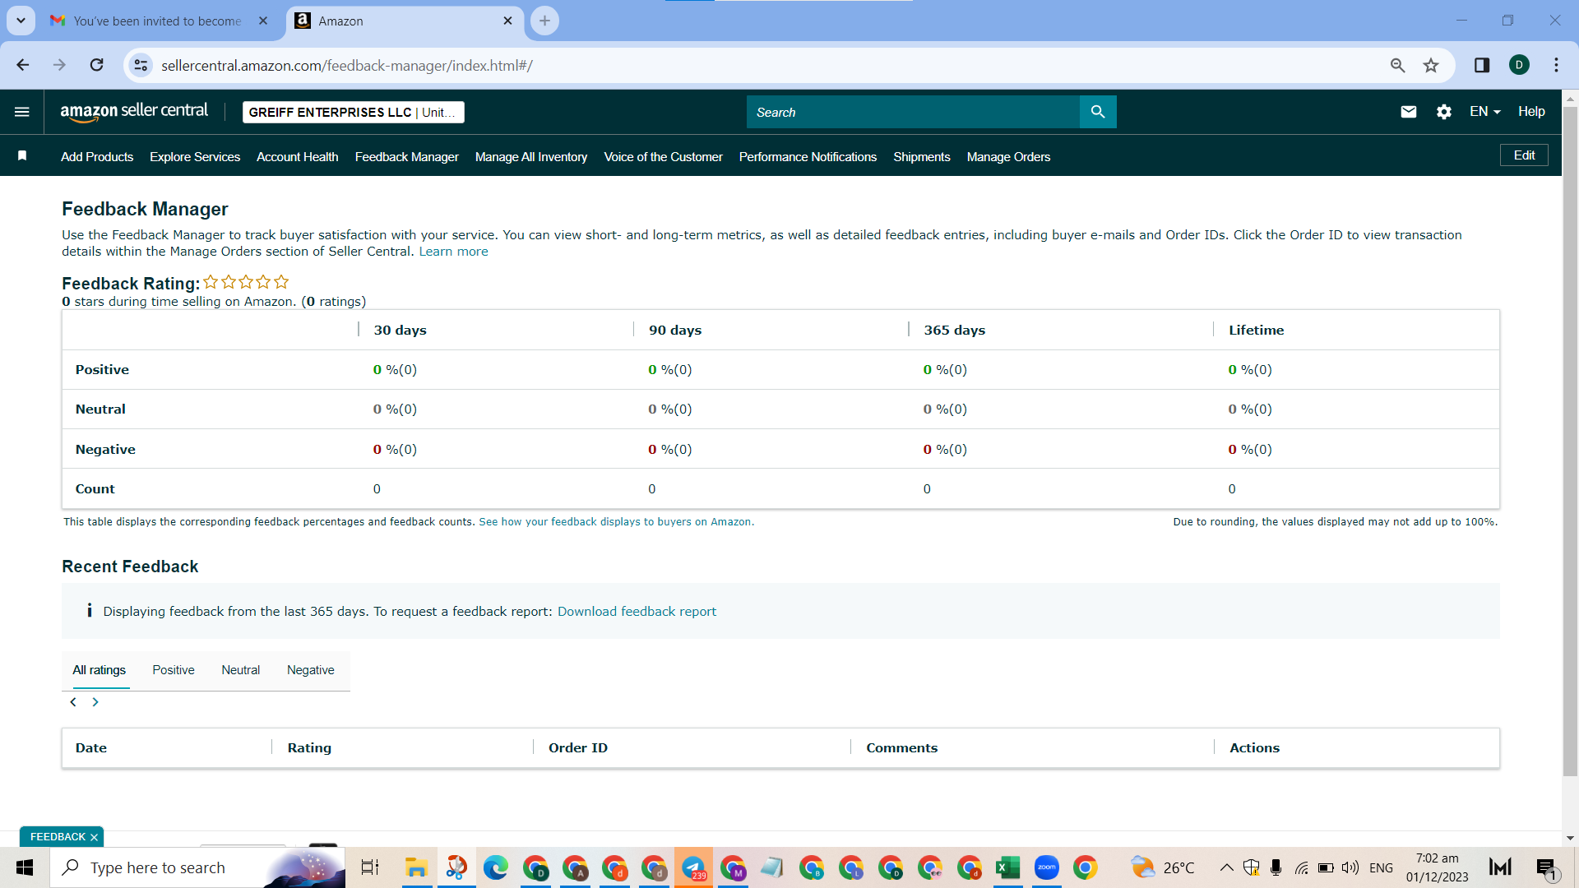Click the Order ID column header
Screen dimensions: 1579x888
coord(578,748)
